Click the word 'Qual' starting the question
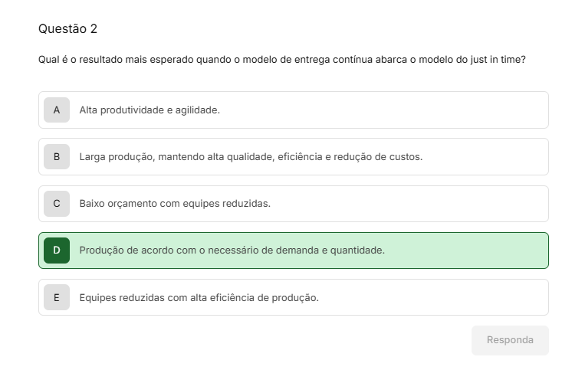The width and height of the screenshot is (562, 370). tap(48, 60)
